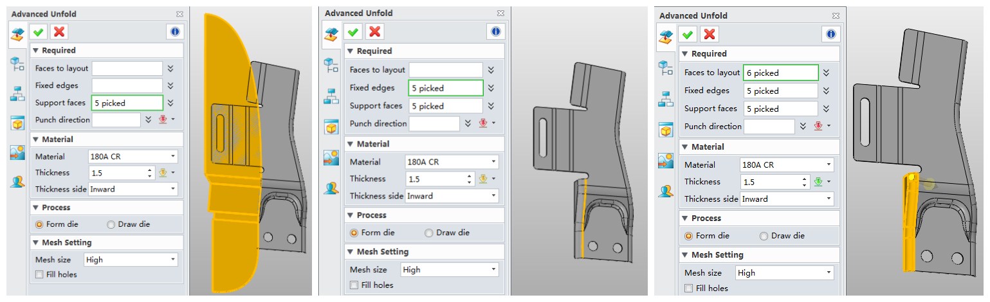Screen dimensions: 990x302
Task: Click punch direction picker icon in left panel
Action: click(x=162, y=120)
